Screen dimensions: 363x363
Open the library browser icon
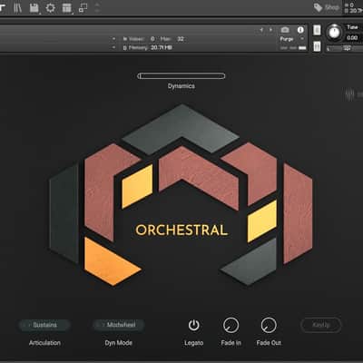[x=17, y=8]
